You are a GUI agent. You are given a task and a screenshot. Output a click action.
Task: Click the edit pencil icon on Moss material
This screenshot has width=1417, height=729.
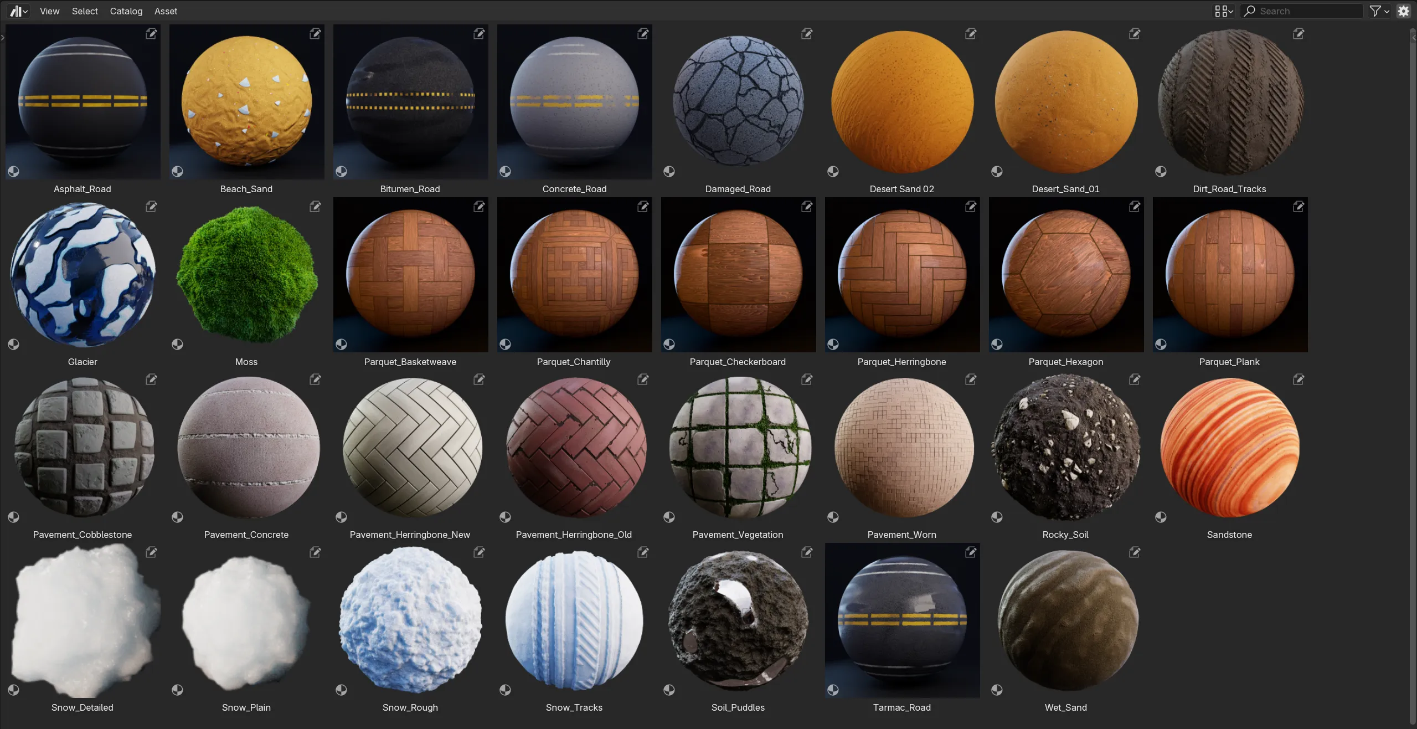pyautogui.click(x=315, y=207)
